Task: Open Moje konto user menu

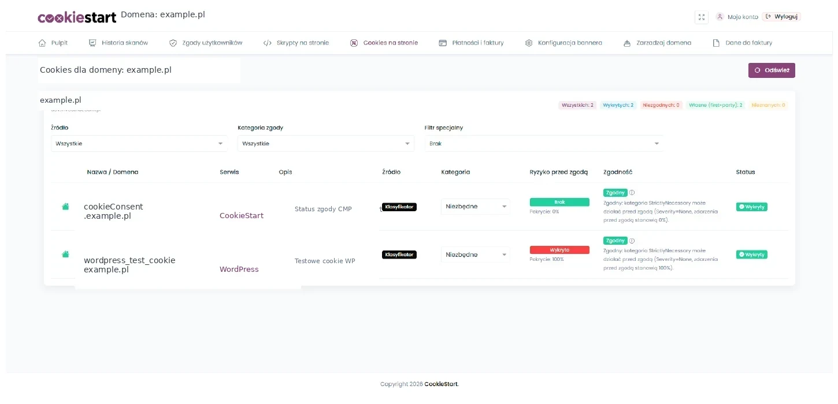Action: point(737,17)
